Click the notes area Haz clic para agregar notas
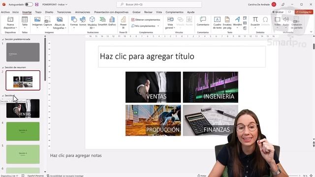Screen dimensions: 315x177 coord(76,155)
